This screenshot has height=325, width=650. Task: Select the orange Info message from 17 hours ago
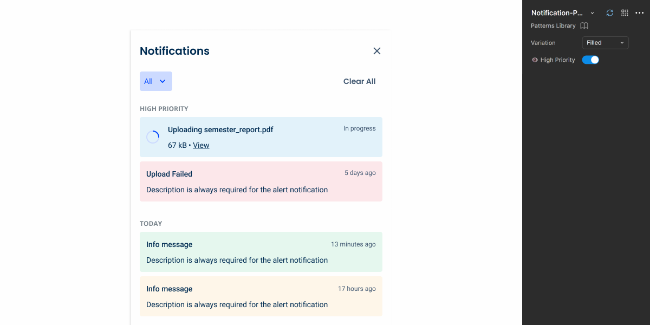(261, 296)
